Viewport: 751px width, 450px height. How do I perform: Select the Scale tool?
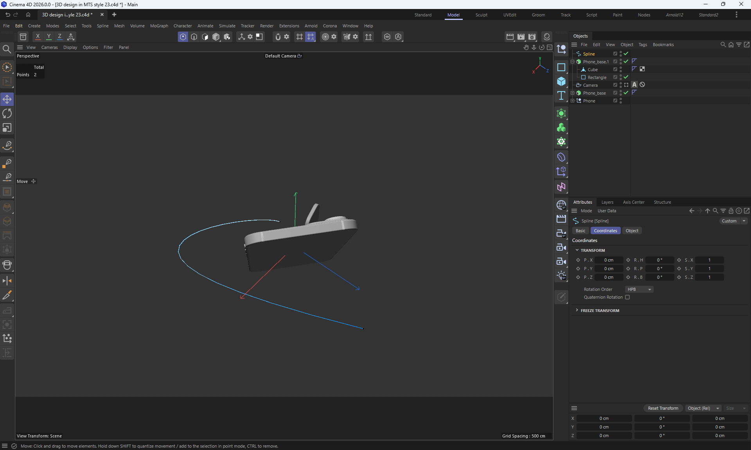(7, 128)
